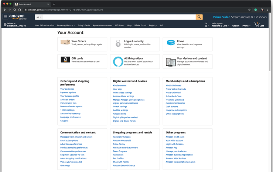Image resolution: width=273 pixels, height=172 pixels.
Task: Open the Browsing History dropdown
Action: [x=66, y=25]
